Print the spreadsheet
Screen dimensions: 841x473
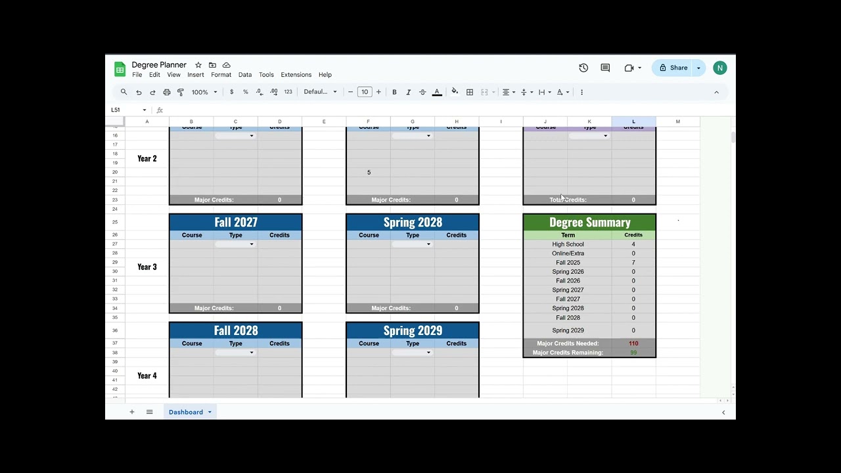click(166, 92)
